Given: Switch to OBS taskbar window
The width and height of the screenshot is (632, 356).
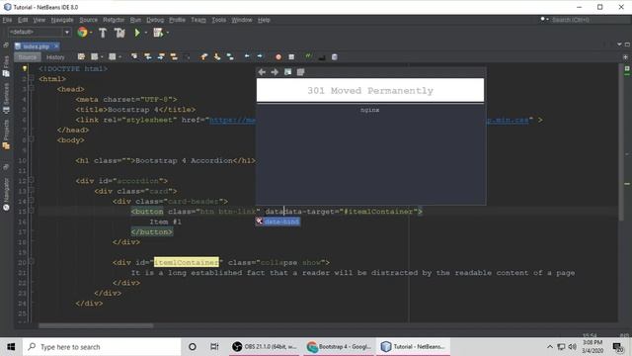Looking at the screenshot, I should (x=264, y=347).
